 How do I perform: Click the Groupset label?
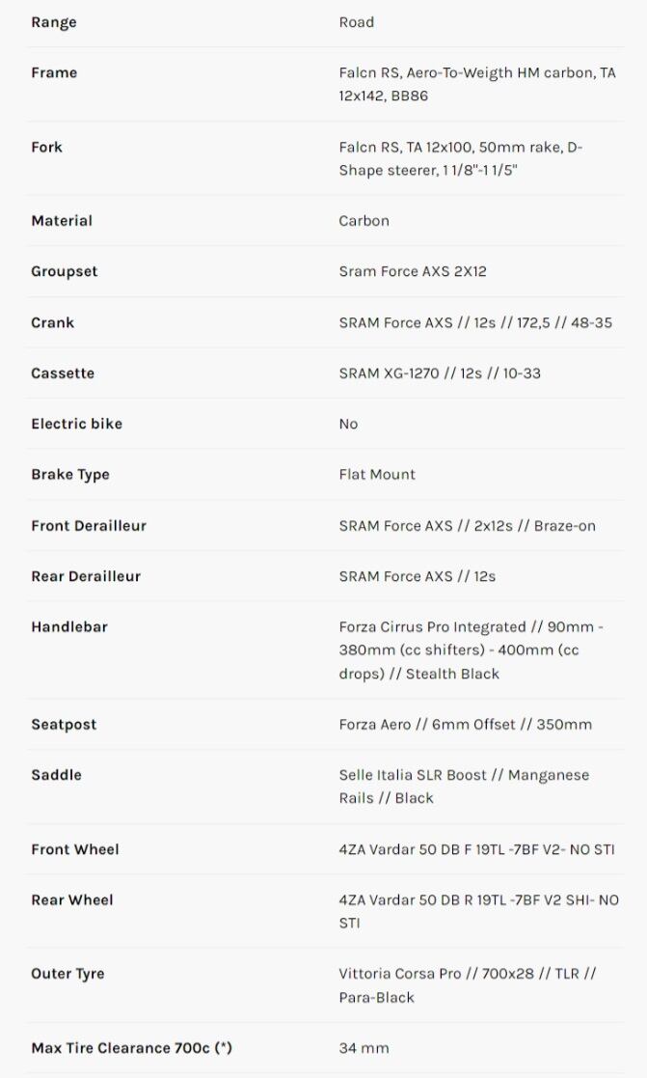pos(64,271)
